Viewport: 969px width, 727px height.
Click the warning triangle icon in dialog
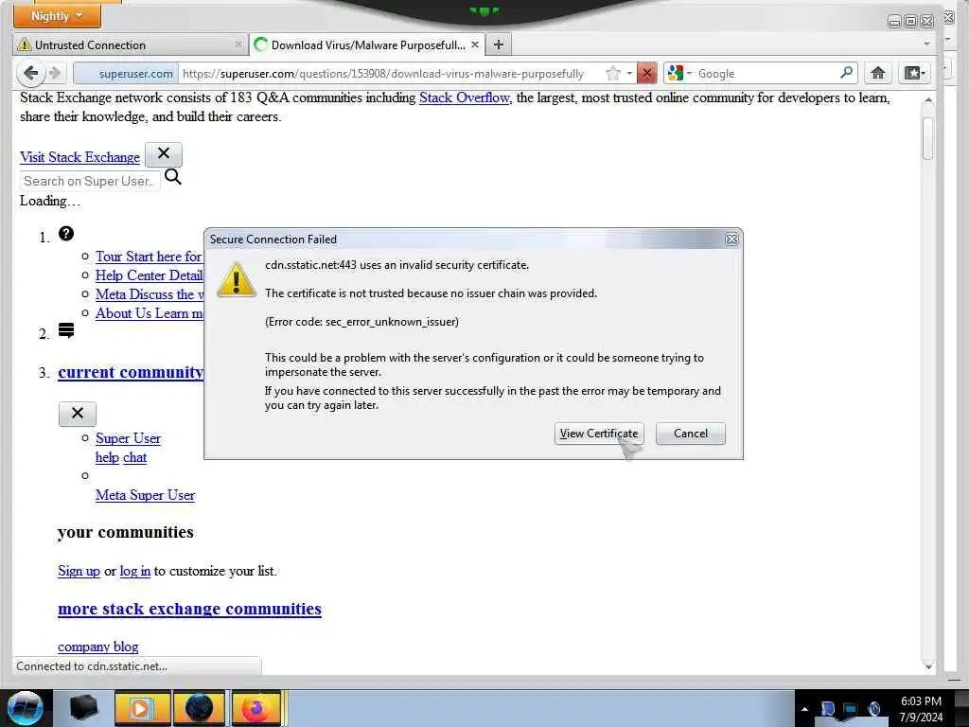click(236, 279)
